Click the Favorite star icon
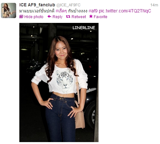 coord(91,16)
